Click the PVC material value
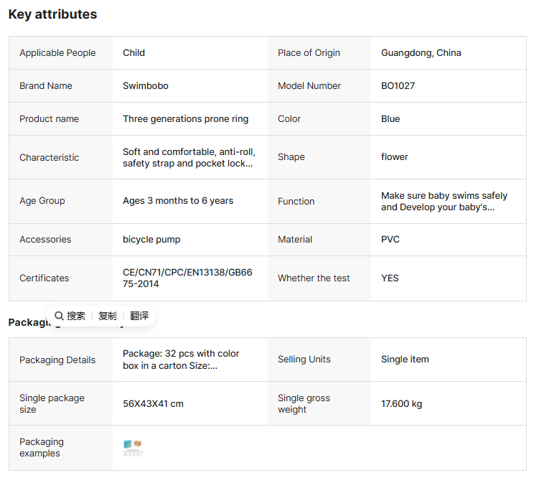 (391, 240)
